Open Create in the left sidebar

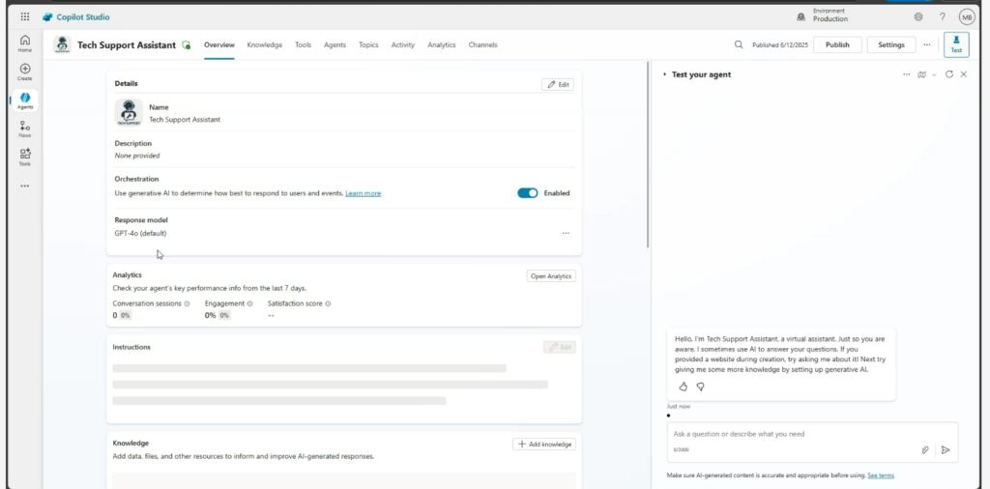(24, 72)
